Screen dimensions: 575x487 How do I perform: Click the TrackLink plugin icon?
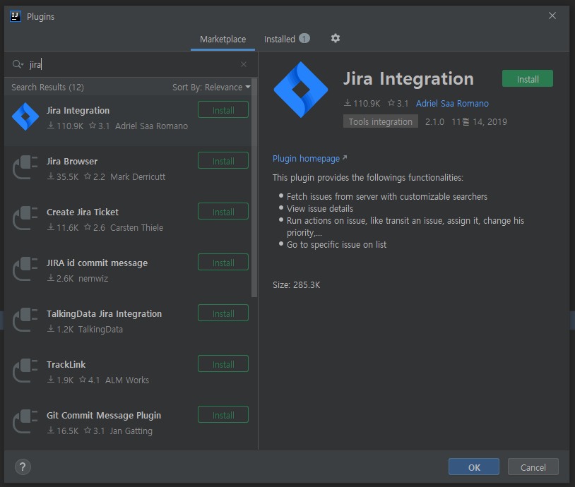click(x=25, y=371)
